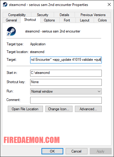The width and height of the screenshot is (114, 157).
Task: Click the Comment text box
Action: click(66, 100)
